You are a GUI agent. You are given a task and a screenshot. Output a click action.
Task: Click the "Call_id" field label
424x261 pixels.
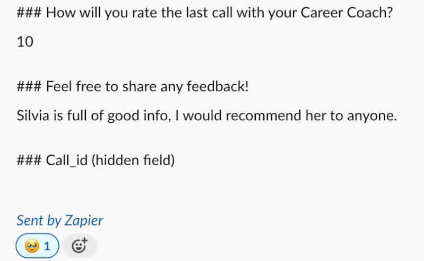(x=67, y=160)
